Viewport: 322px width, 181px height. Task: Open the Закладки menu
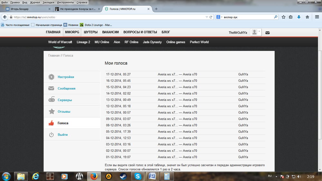[48, 2]
